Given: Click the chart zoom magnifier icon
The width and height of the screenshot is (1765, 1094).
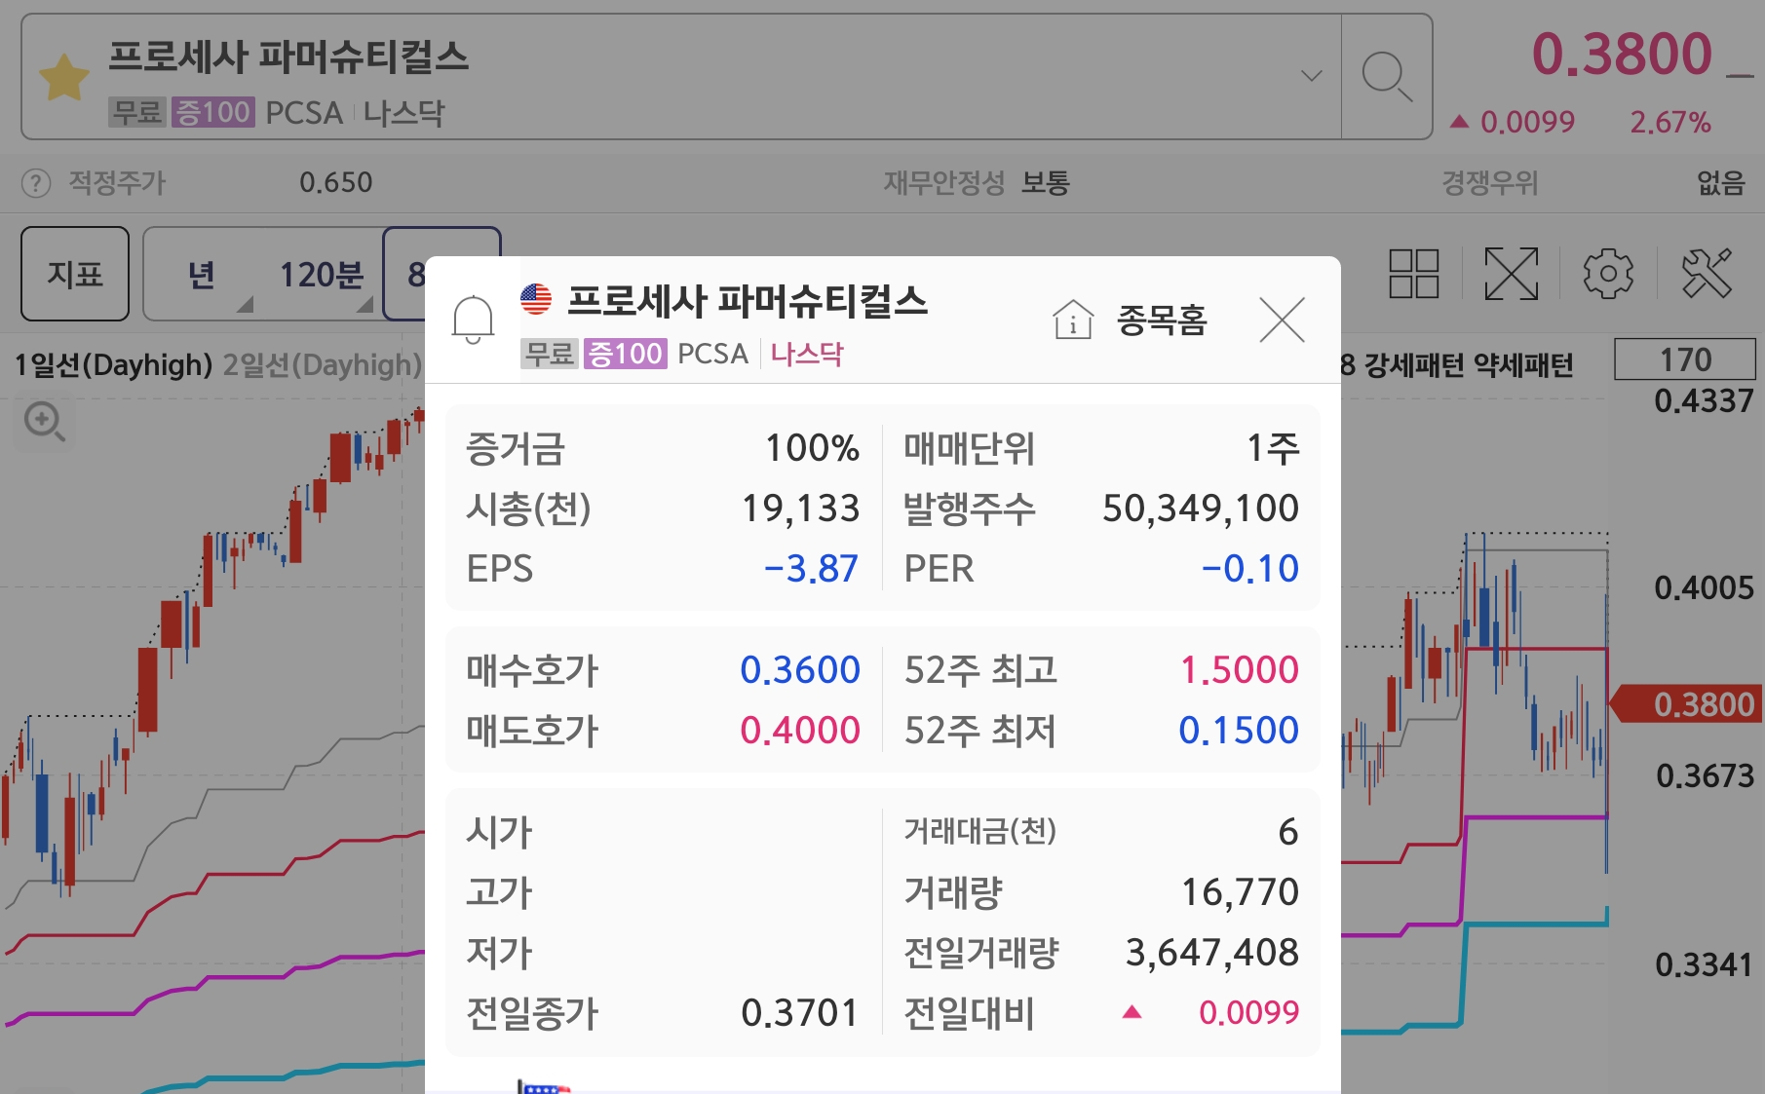Looking at the screenshot, I should coord(44,423).
